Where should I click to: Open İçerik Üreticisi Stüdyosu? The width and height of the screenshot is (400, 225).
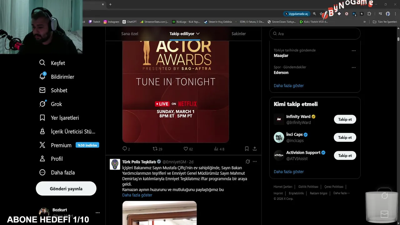(67, 132)
